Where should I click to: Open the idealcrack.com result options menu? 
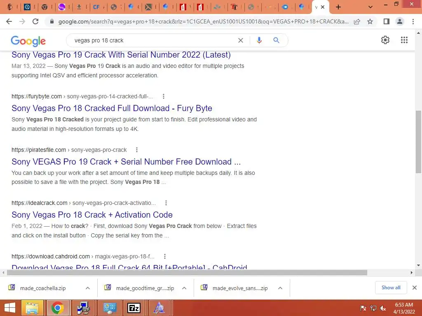click(166, 203)
